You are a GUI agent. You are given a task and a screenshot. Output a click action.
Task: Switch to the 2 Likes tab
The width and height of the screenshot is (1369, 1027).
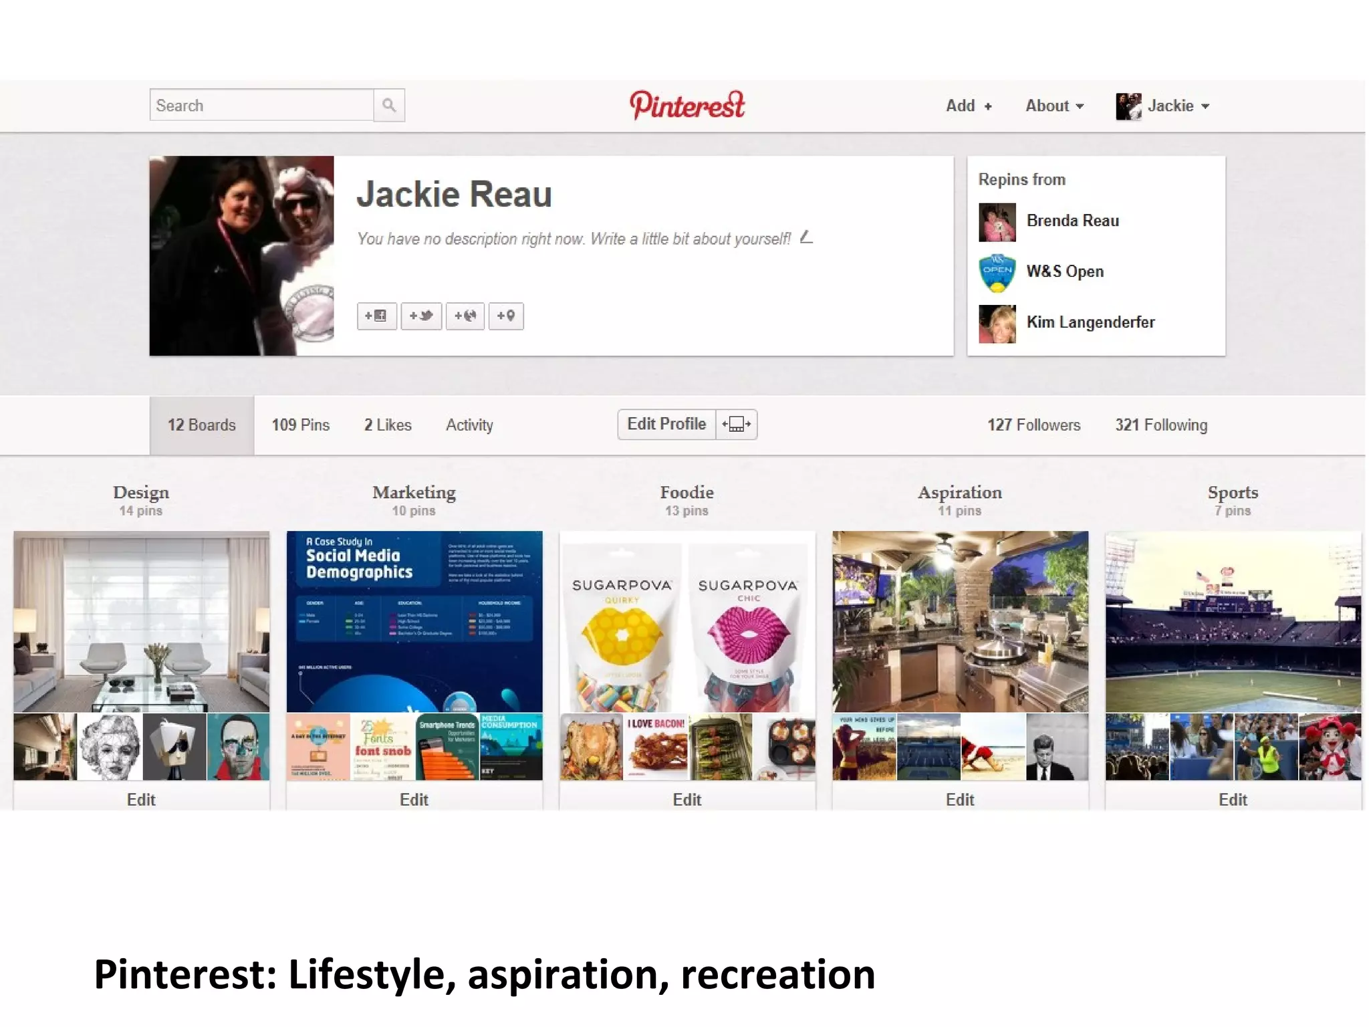tap(388, 425)
